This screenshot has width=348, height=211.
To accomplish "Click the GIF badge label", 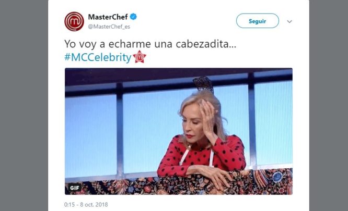I will pyautogui.click(x=74, y=188).
